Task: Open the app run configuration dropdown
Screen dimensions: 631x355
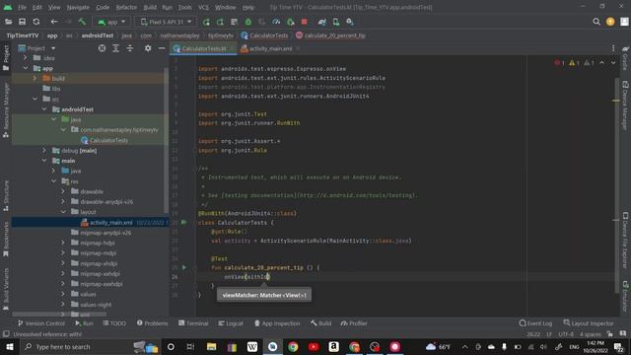Action: 111,22
